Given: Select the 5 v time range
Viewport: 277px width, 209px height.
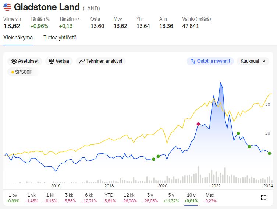Looking at the screenshot, I should pyautogui.click(x=171, y=198).
